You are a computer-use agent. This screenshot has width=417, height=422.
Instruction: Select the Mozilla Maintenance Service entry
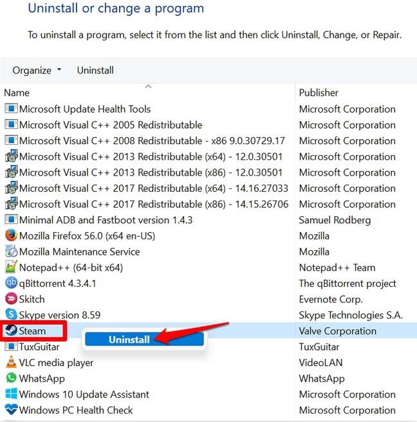(x=79, y=252)
